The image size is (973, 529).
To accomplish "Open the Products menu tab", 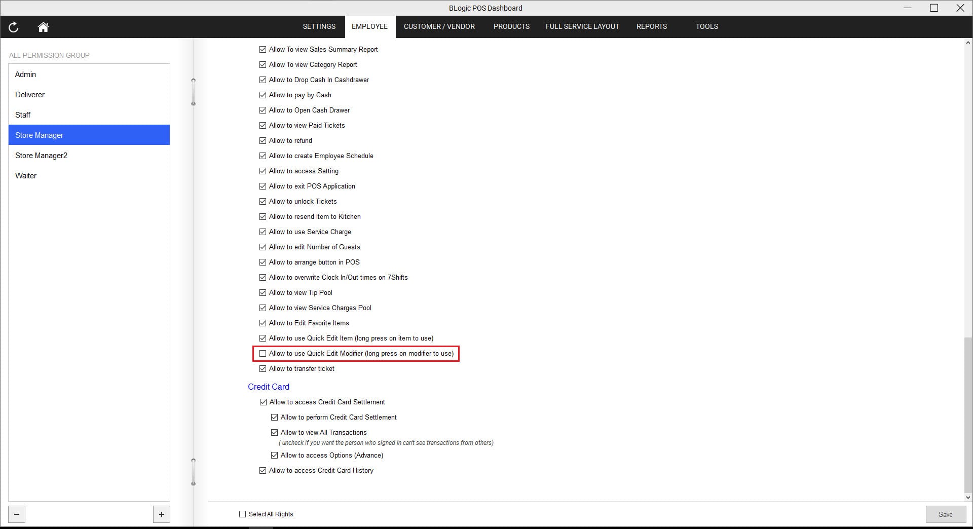I will (x=511, y=26).
